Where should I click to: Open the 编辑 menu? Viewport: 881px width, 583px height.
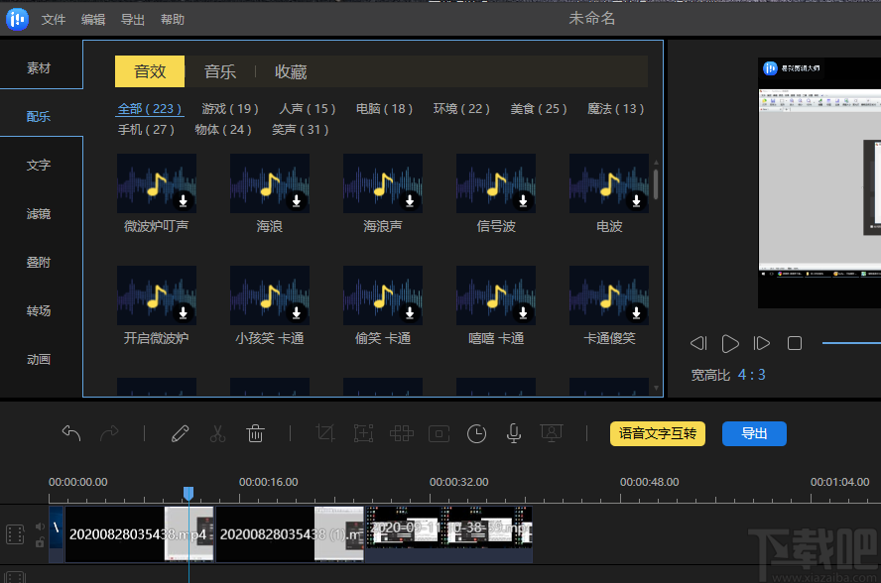point(93,20)
